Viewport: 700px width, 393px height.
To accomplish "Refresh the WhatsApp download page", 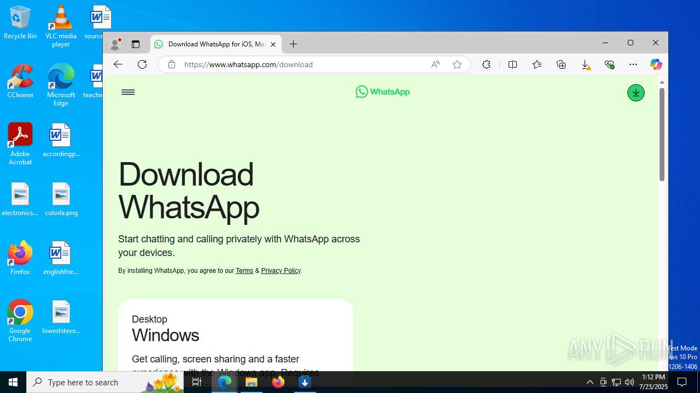I will tap(142, 64).
